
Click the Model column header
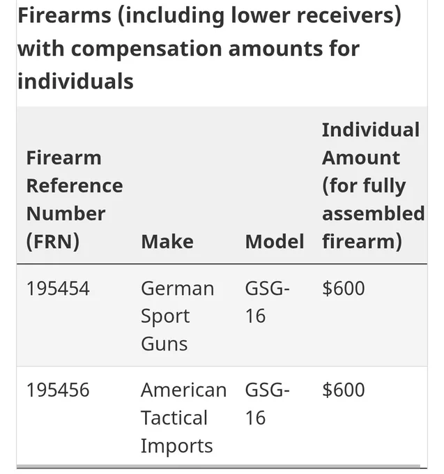[275, 242]
